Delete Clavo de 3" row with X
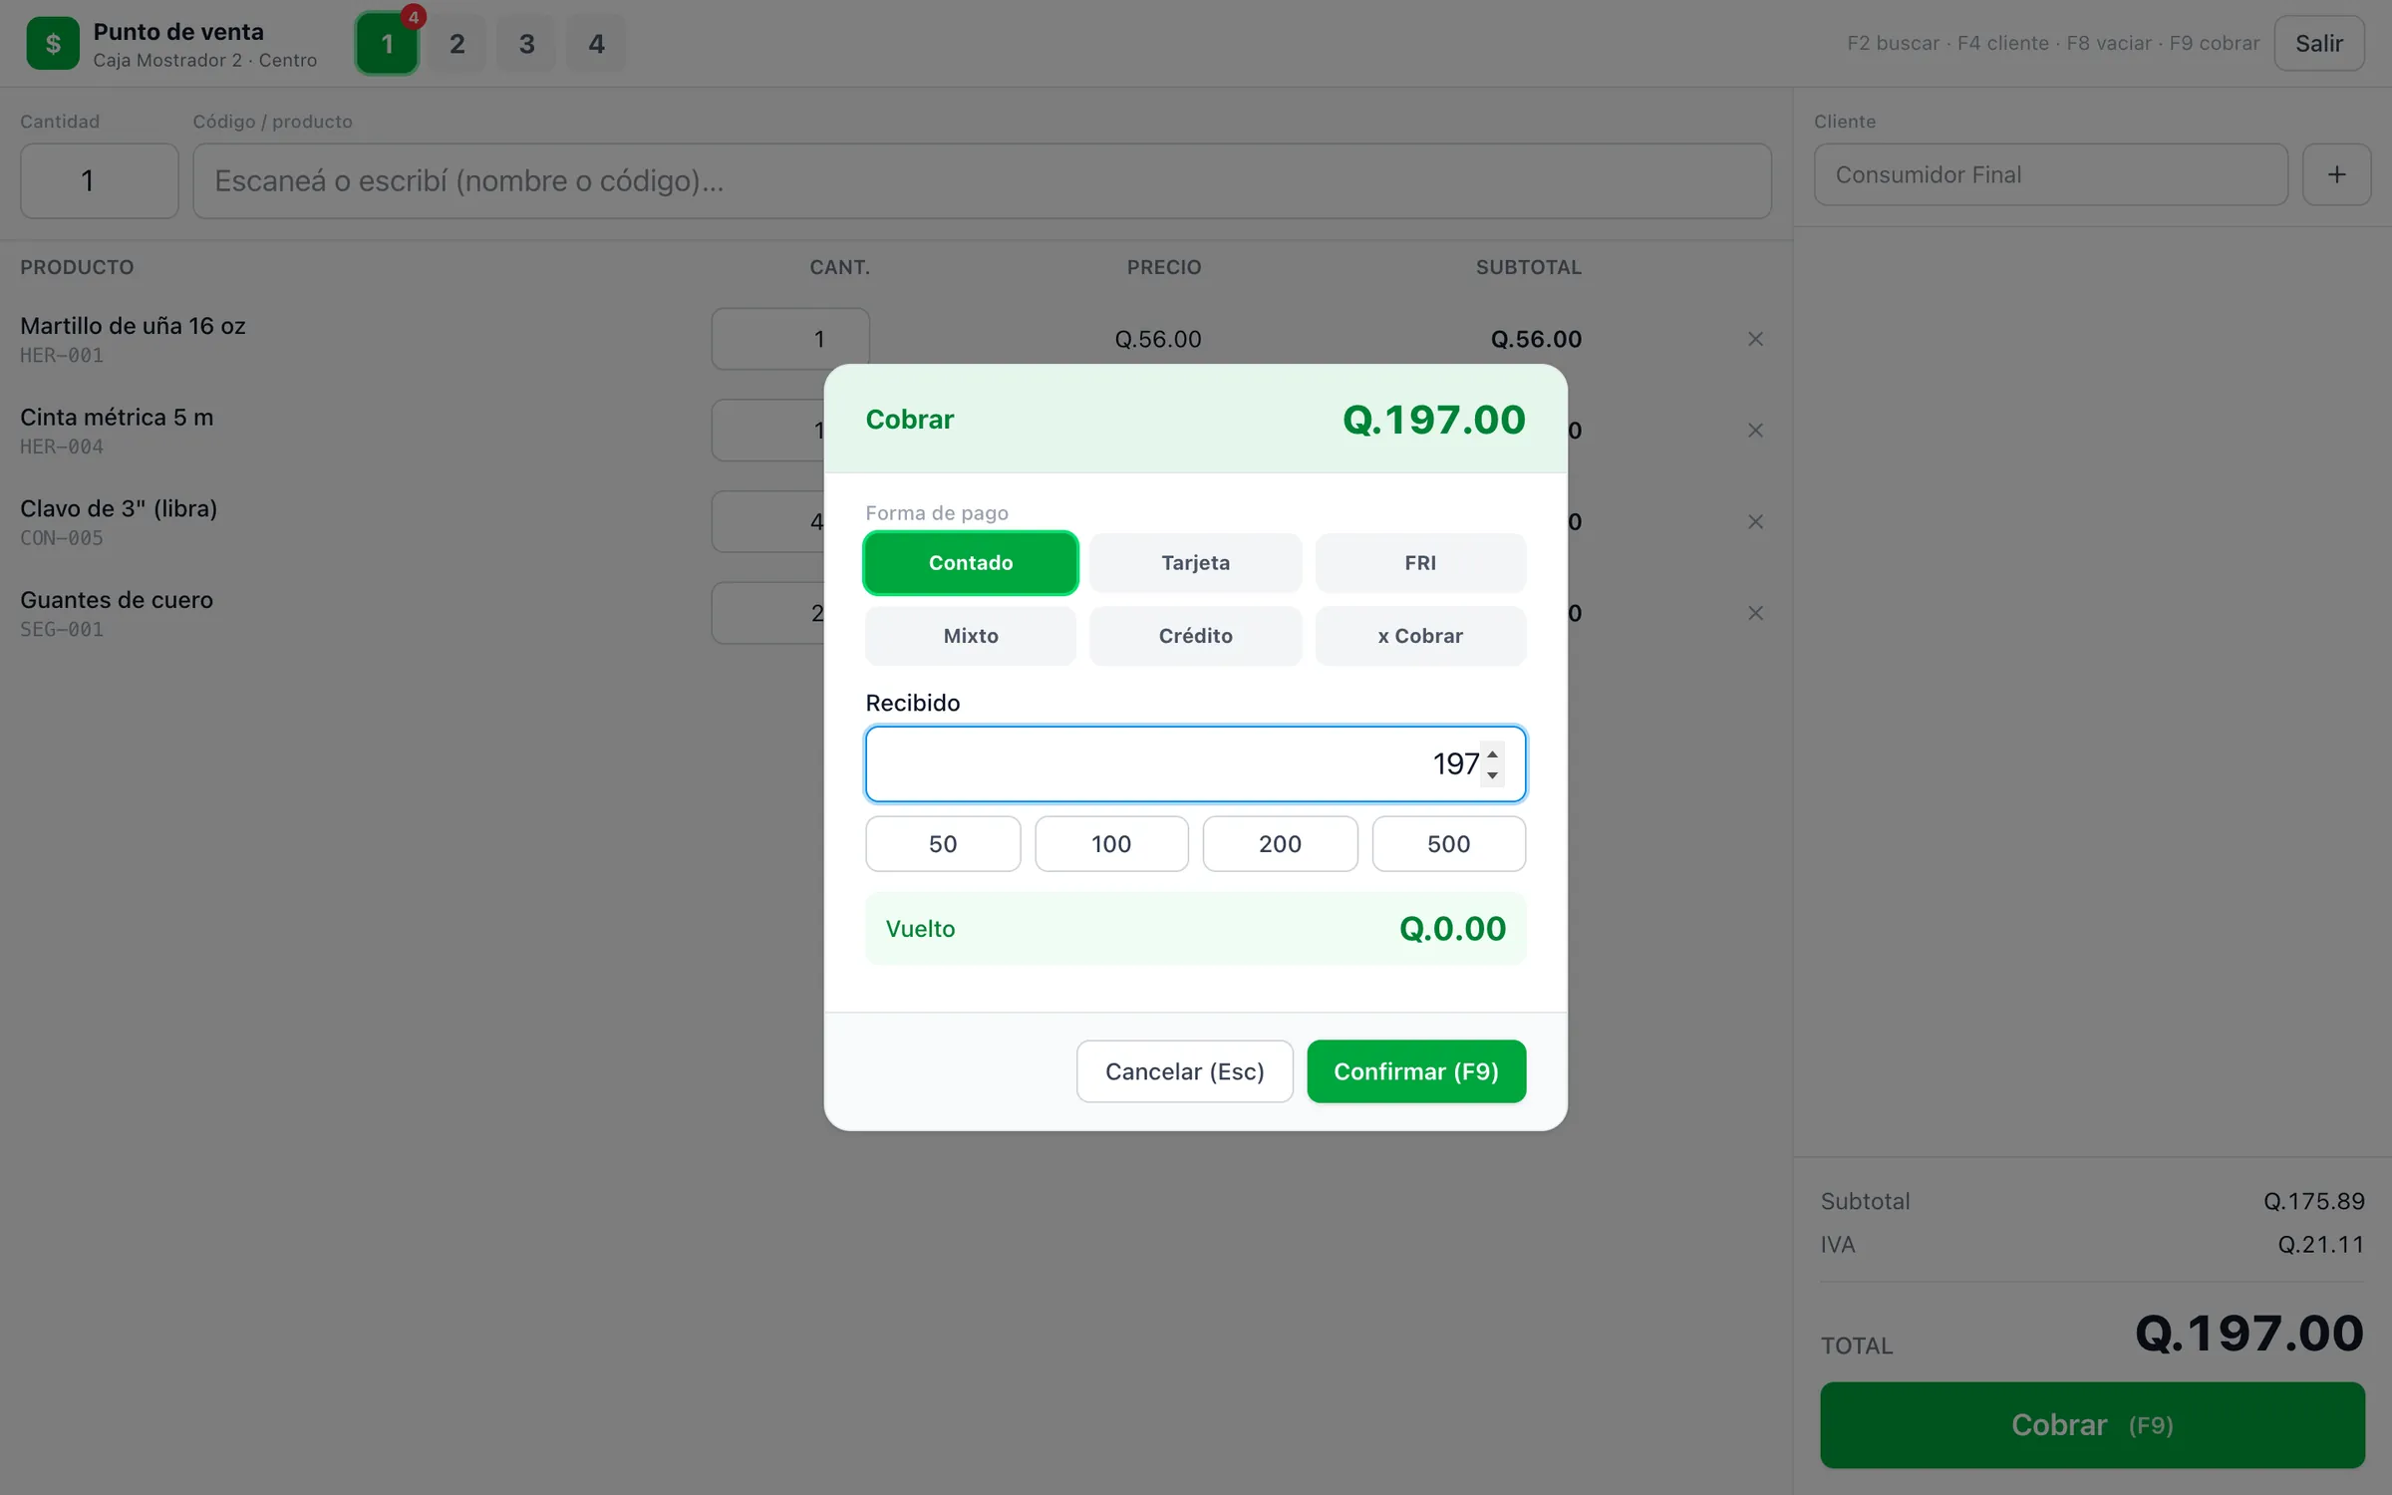Screen dimensions: 2392x1495 coord(1755,522)
